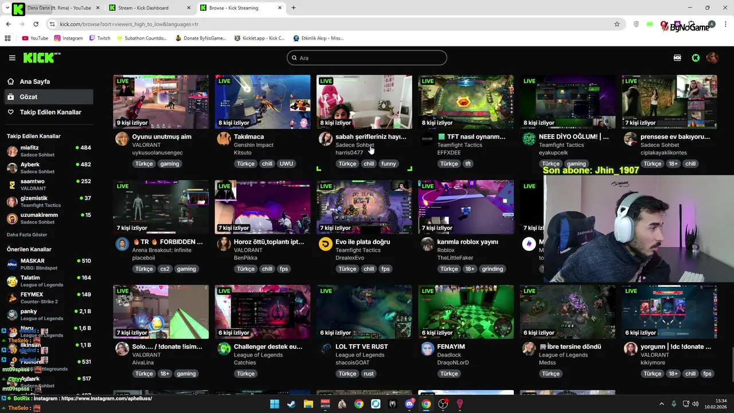The height and width of the screenshot is (413, 734).
Task: Click uykusuolanusengec streamer avatar
Action: 122,139
